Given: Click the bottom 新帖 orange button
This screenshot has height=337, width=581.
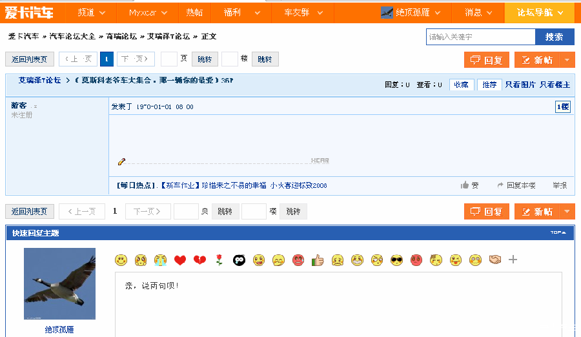Looking at the screenshot, I should click(x=537, y=211).
